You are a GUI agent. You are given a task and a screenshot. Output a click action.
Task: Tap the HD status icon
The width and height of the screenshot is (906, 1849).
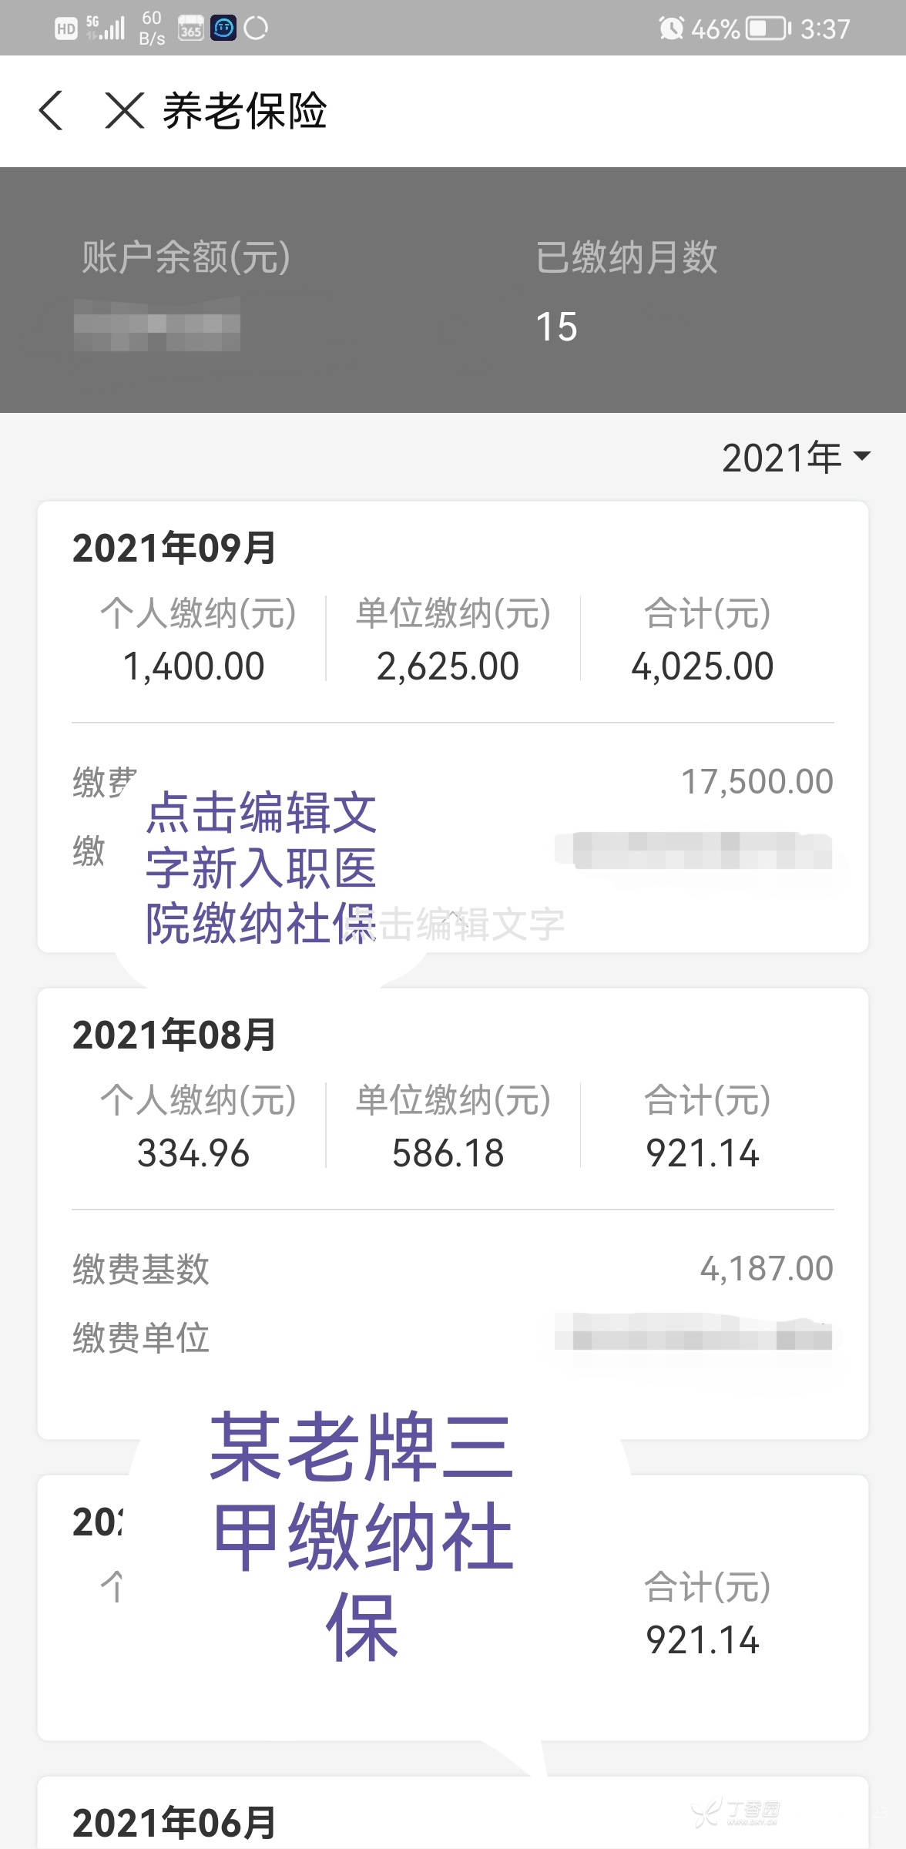66,29
